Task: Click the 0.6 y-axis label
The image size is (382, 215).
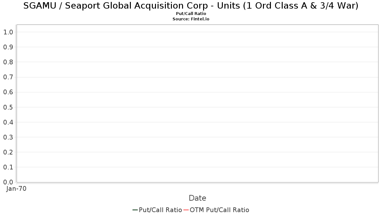Action: (x=8, y=92)
